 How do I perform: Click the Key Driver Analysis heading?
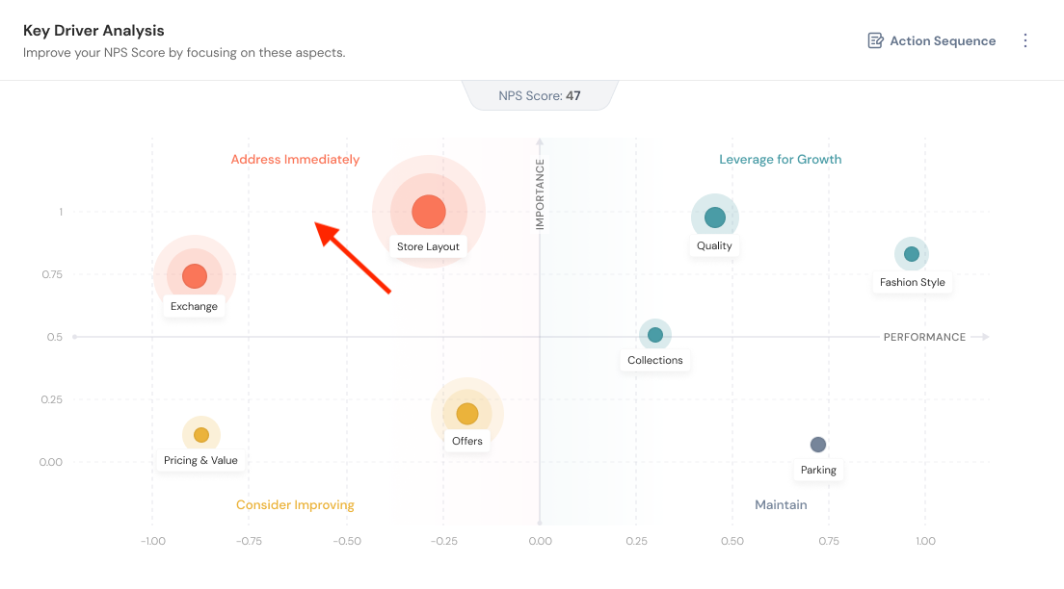[93, 31]
